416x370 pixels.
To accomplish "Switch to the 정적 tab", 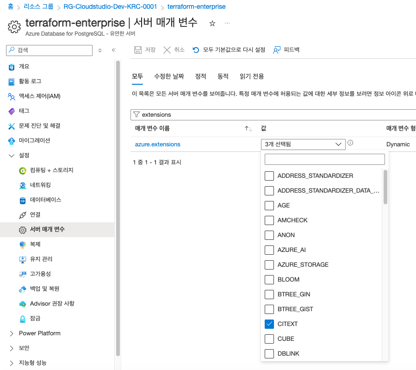I will (x=200, y=77).
